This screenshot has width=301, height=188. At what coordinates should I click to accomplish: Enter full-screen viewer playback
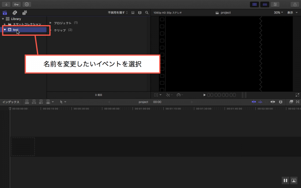point(297,95)
